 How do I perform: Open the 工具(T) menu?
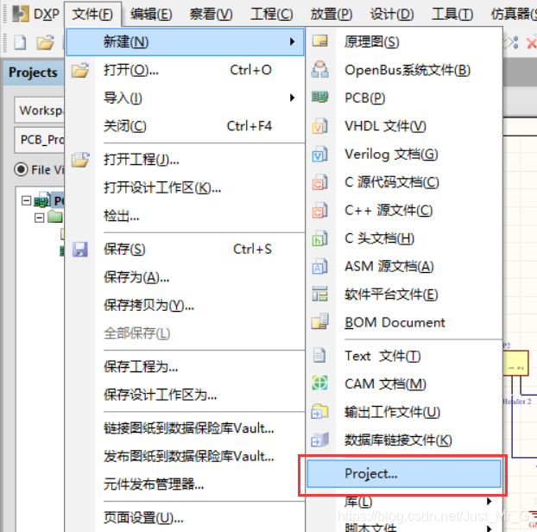point(452,14)
